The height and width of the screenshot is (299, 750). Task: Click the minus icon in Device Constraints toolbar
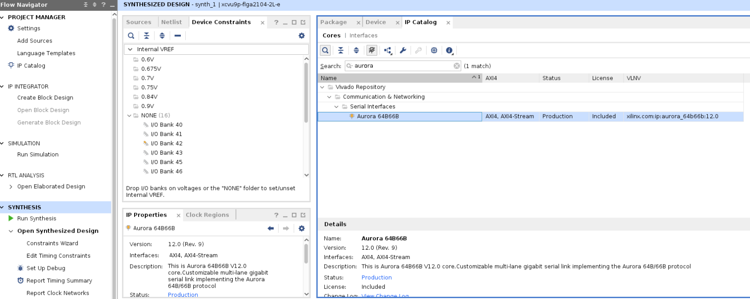(x=178, y=35)
